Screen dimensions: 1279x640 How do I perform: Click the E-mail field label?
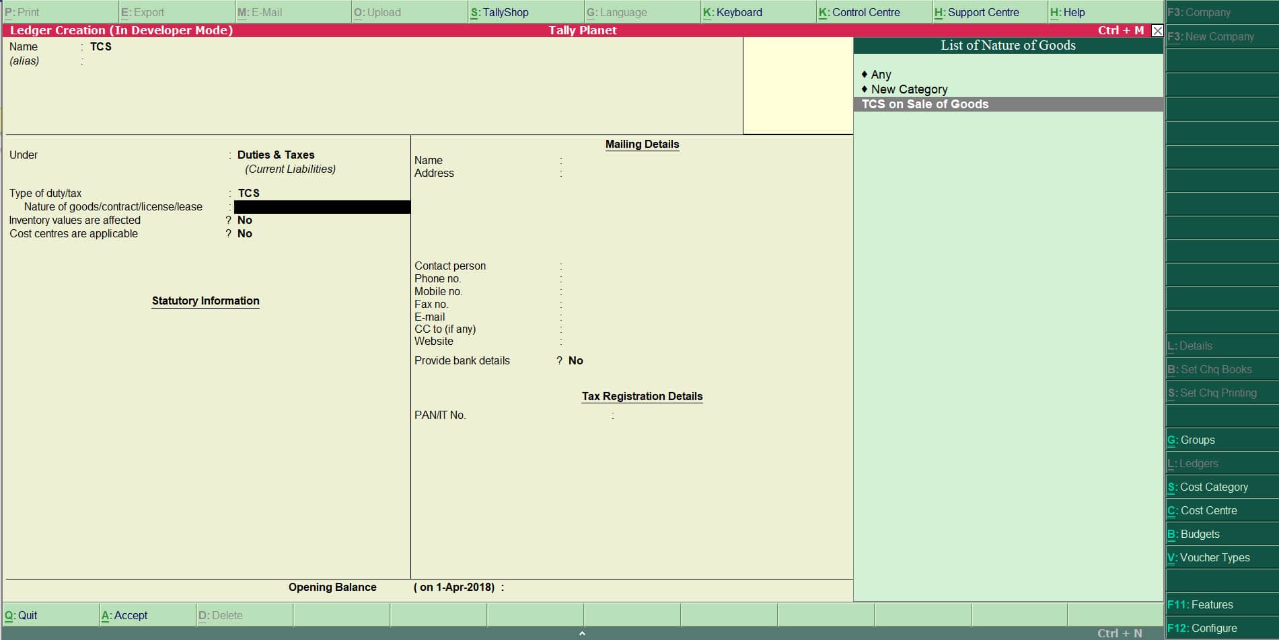click(x=429, y=317)
